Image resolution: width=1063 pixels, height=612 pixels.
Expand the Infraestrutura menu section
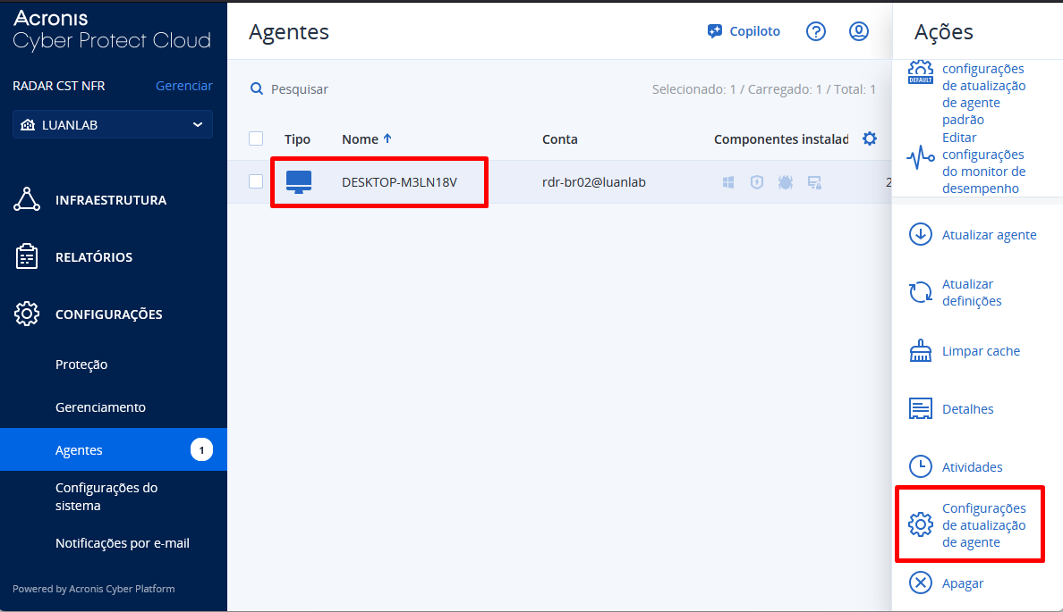click(110, 200)
